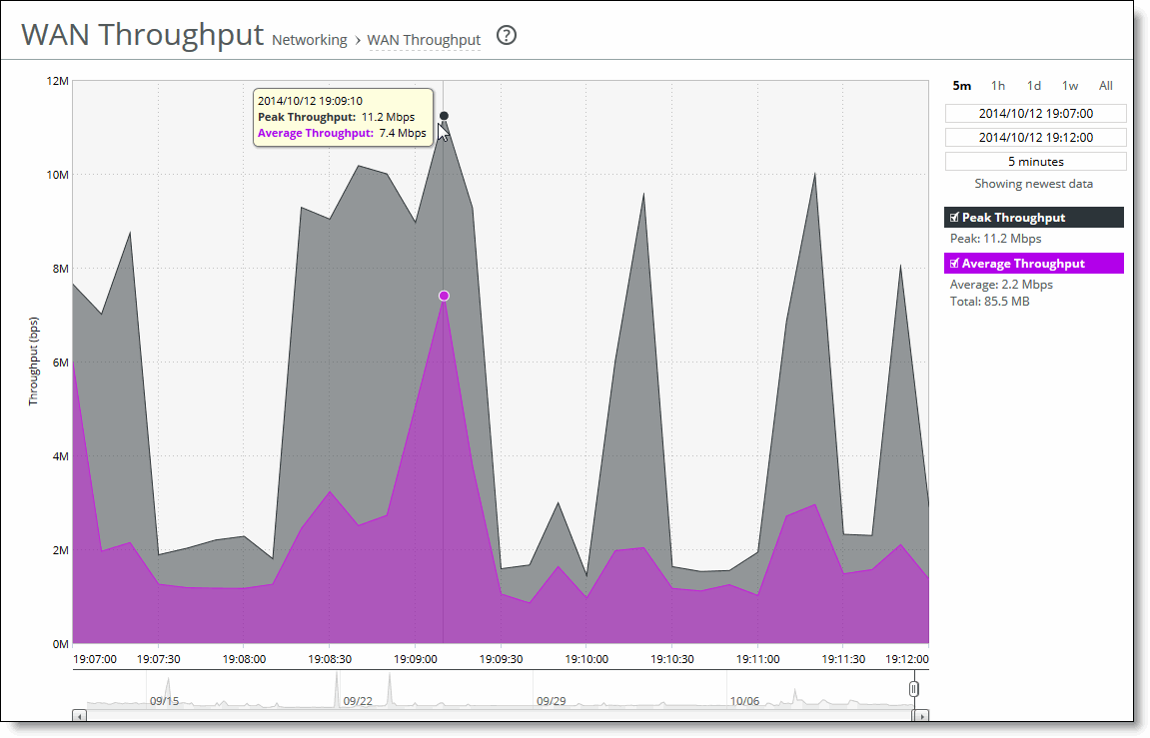This screenshot has width=1150, height=738.
Task: Edit the end time field showing 19:12:00
Action: click(1034, 137)
